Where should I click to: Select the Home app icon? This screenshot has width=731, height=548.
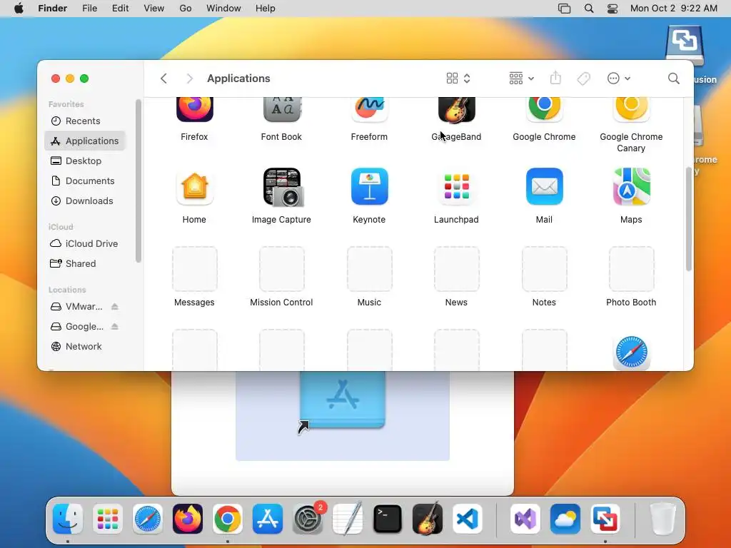(x=194, y=187)
